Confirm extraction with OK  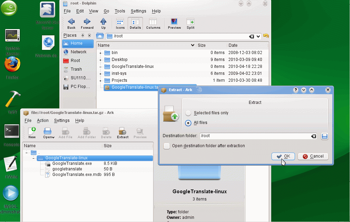[283, 157]
